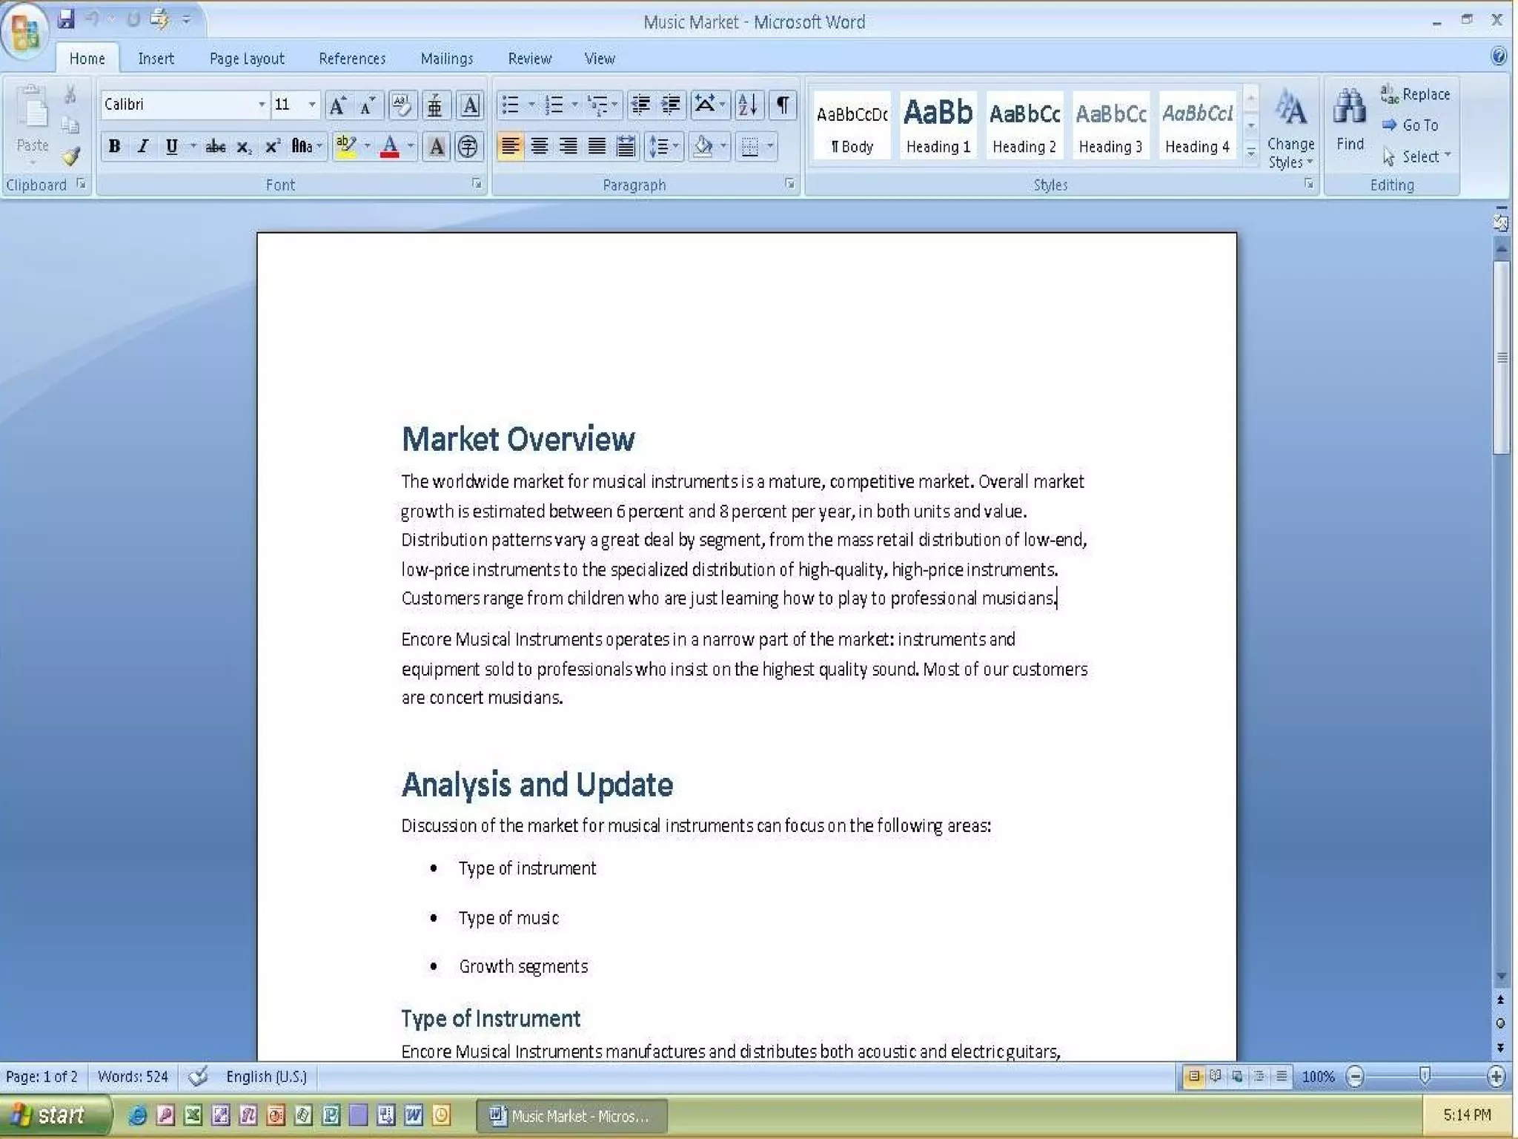
Task: Click the Save icon in quick access toolbar
Action: tap(67, 19)
